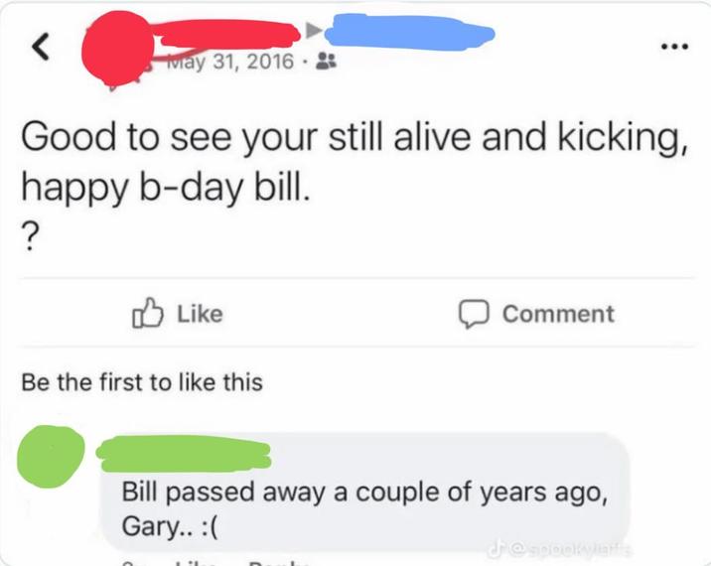Open the blue-scribbled recipient name
The width and height of the screenshot is (711, 566).
(x=410, y=32)
